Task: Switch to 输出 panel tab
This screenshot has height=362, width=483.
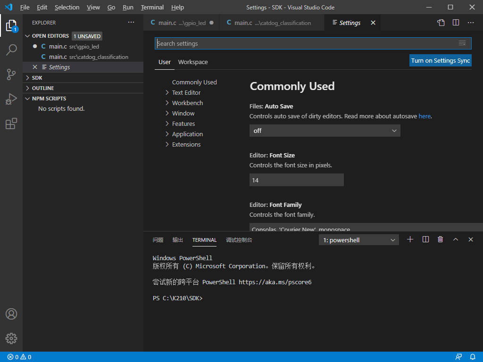Action: click(177, 240)
